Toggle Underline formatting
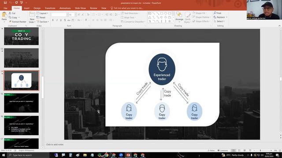 pos(61,20)
